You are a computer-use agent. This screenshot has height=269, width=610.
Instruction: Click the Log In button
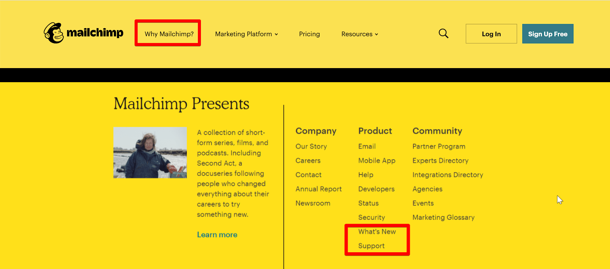[491, 34]
